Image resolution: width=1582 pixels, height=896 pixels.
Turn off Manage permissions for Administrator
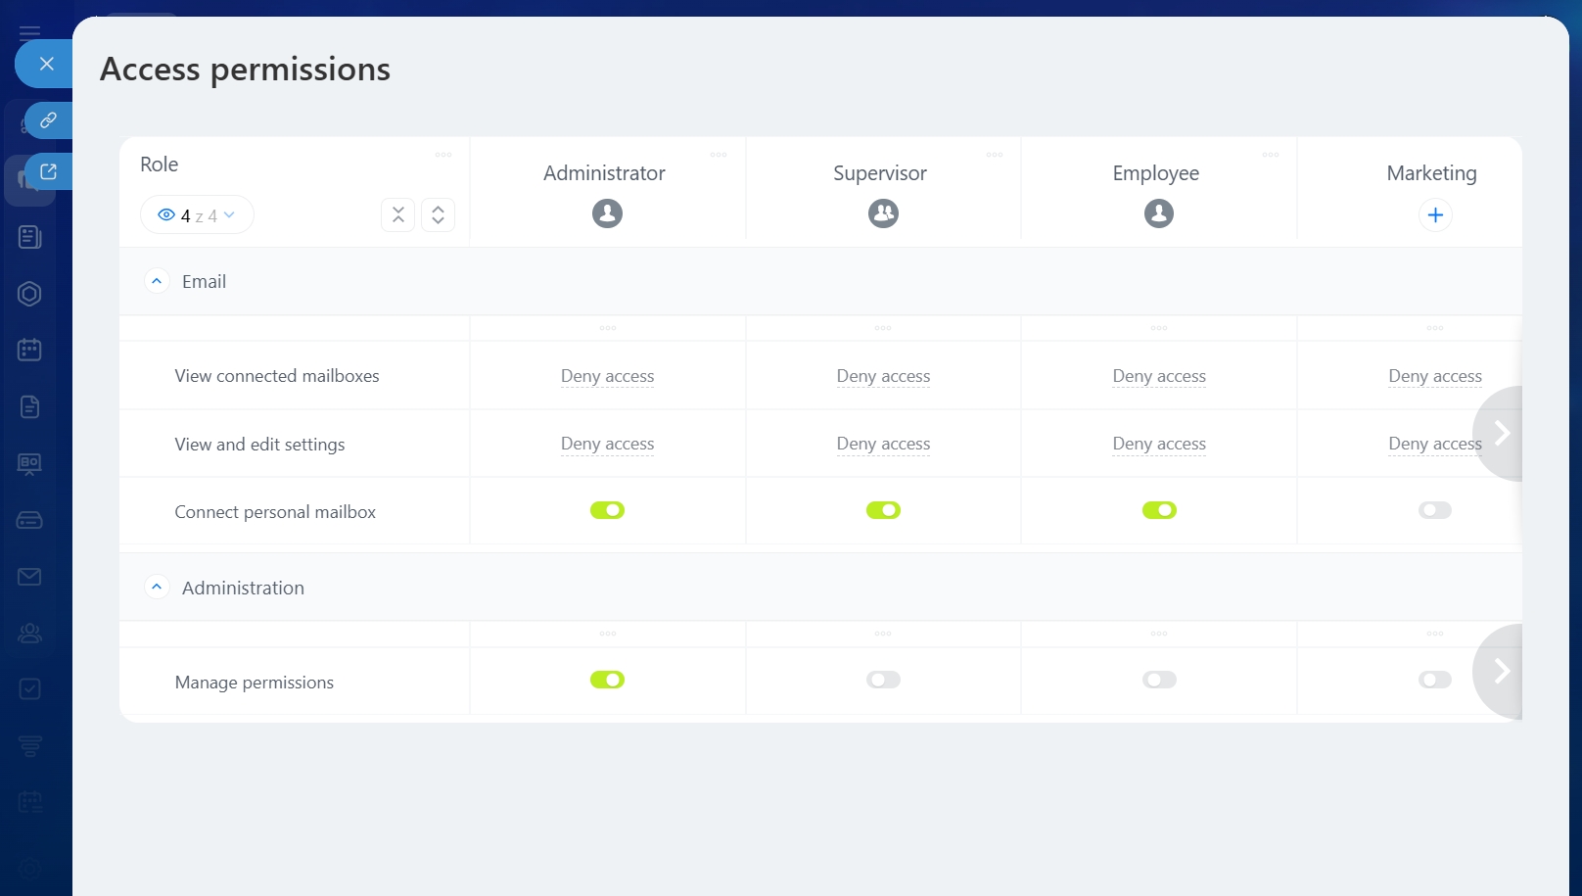[607, 680]
